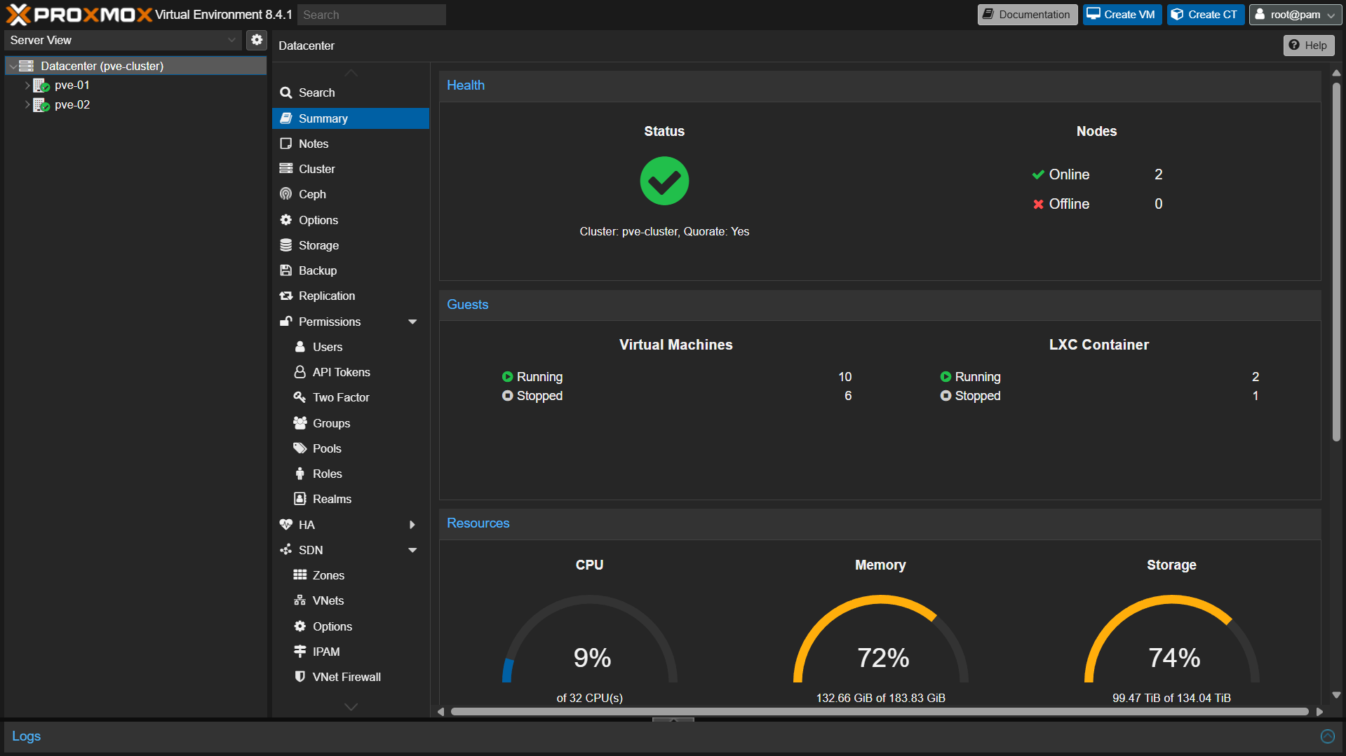The height and width of the screenshot is (756, 1346).
Task: Click the Search magnifier icon in menu
Action: coord(286,92)
